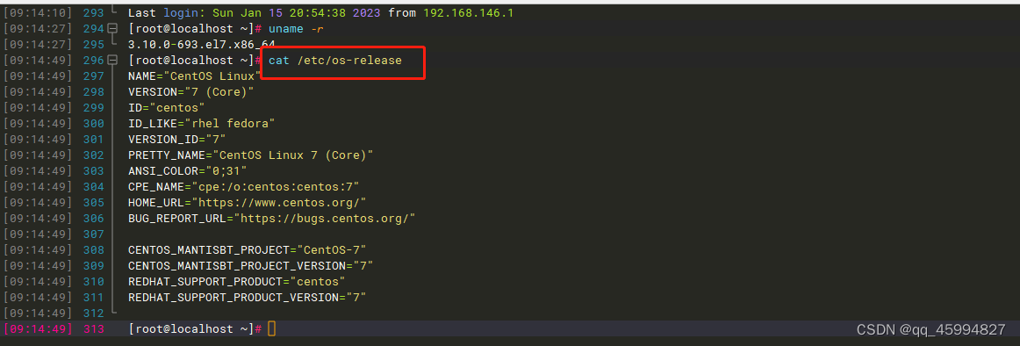1020x346 pixels.
Task: Click line number 313
Action: point(94,328)
